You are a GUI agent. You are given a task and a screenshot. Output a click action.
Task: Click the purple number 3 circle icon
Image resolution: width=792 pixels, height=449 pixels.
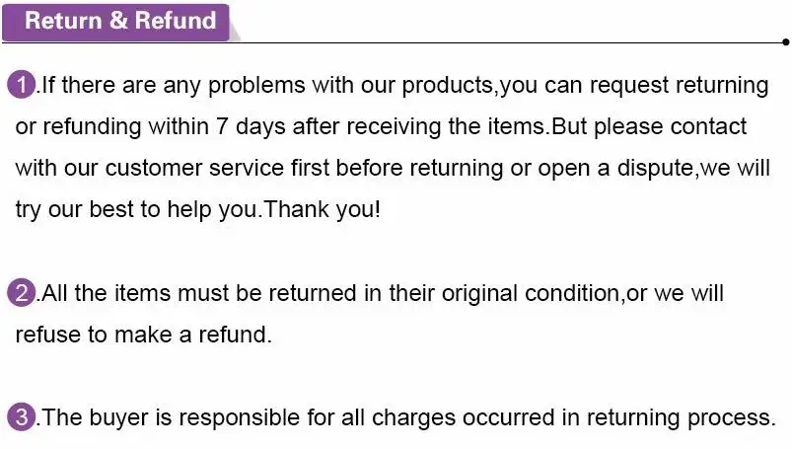click(x=22, y=417)
